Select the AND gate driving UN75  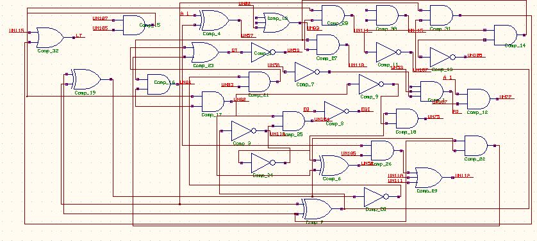407,119
